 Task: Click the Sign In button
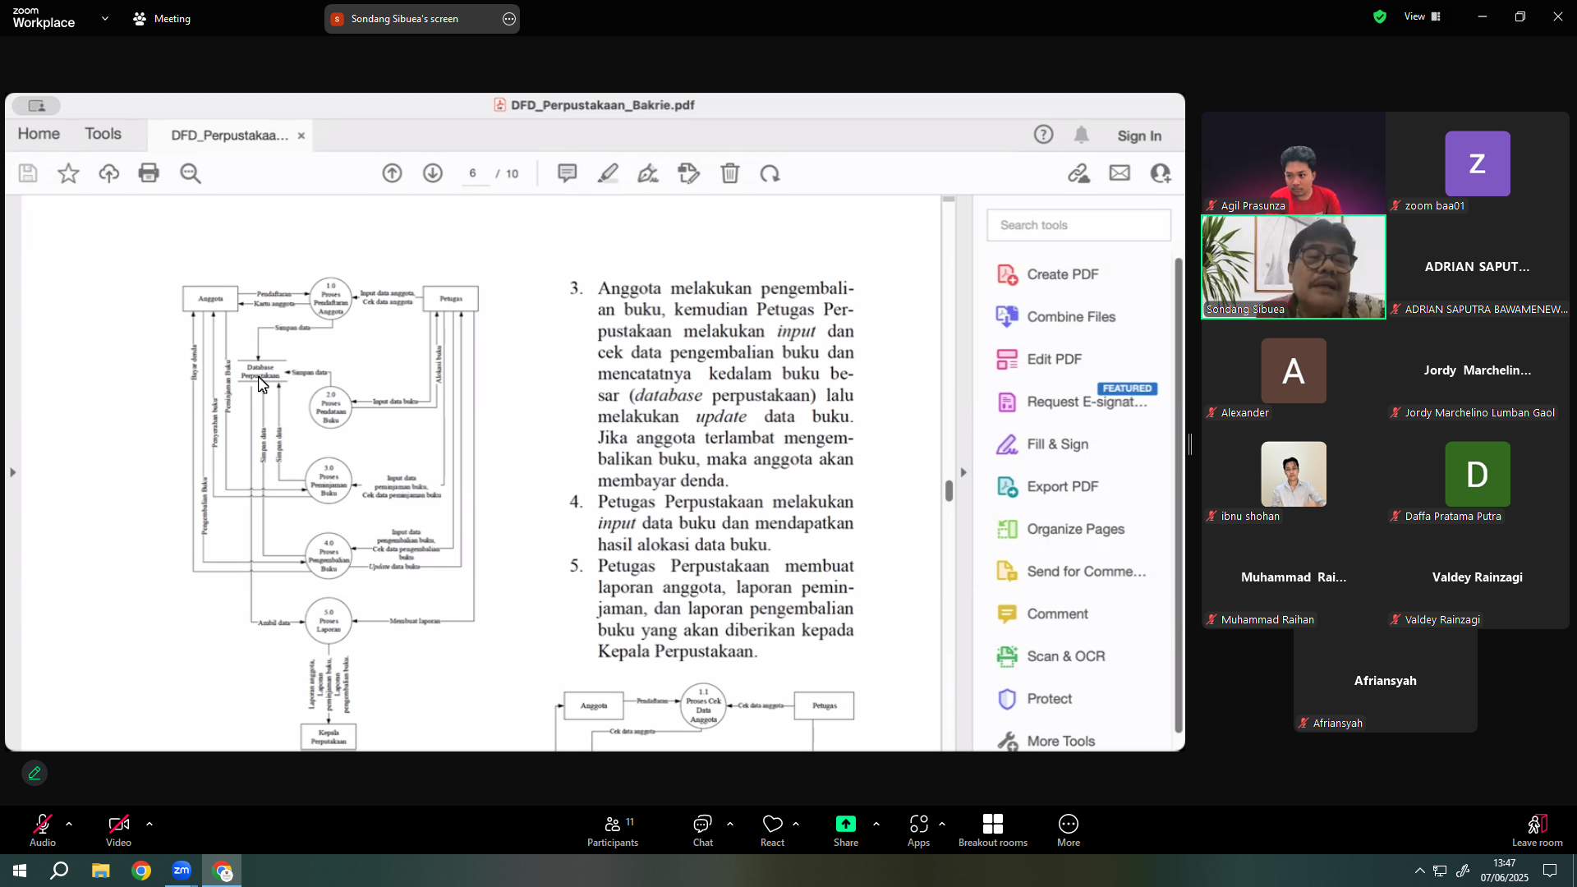click(1139, 136)
